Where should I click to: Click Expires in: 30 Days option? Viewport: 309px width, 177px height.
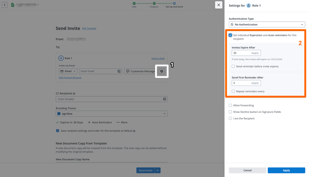69,122
